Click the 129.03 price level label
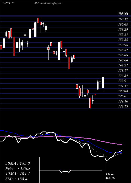The width and height of the screenshot is (131, 183). [123, 91]
